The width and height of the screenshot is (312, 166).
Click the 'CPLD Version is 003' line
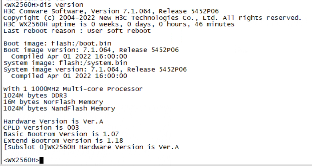tap(41, 128)
